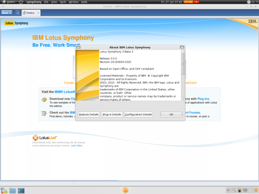Click the eject tray icon

(250, 190)
